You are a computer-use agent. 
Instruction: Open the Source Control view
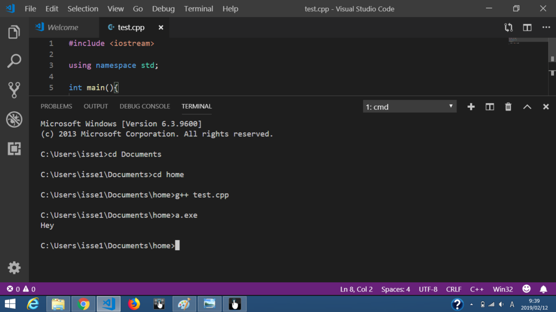click(14, 90)
